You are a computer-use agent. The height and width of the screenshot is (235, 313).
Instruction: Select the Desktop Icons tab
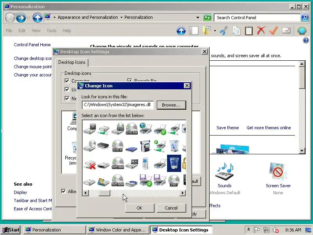tap(72, 62)
